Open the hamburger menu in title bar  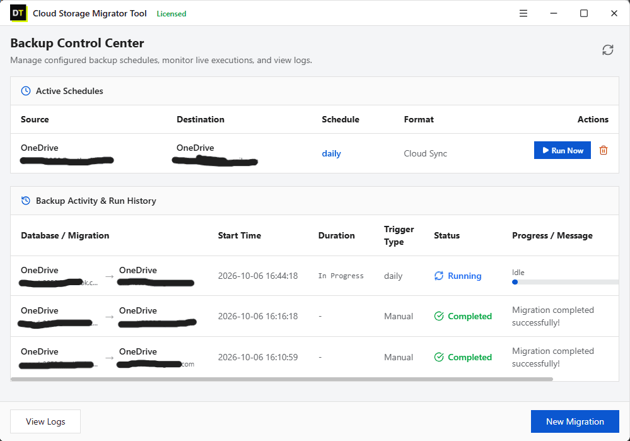[x=523, y=13]
